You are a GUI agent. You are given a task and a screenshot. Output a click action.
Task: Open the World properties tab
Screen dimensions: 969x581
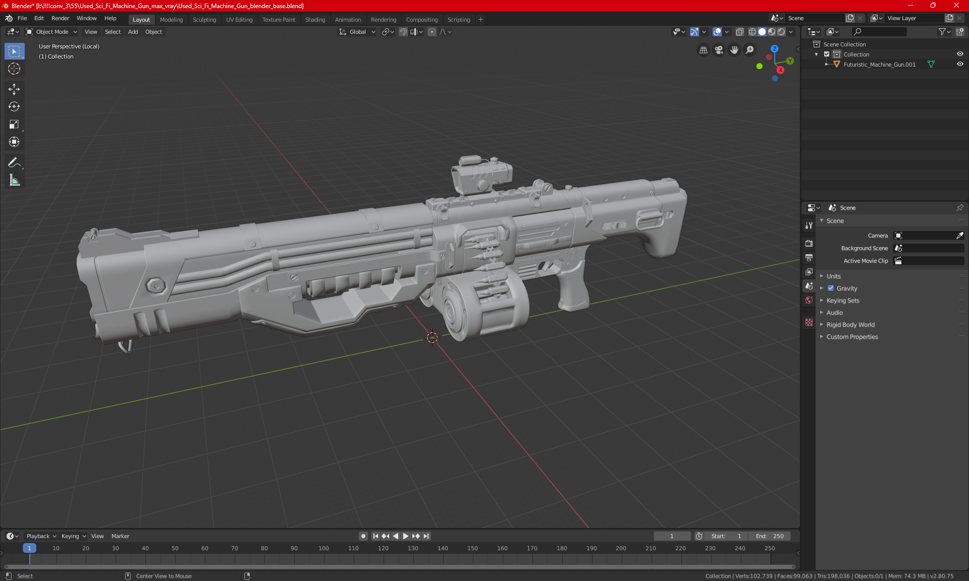809,300
